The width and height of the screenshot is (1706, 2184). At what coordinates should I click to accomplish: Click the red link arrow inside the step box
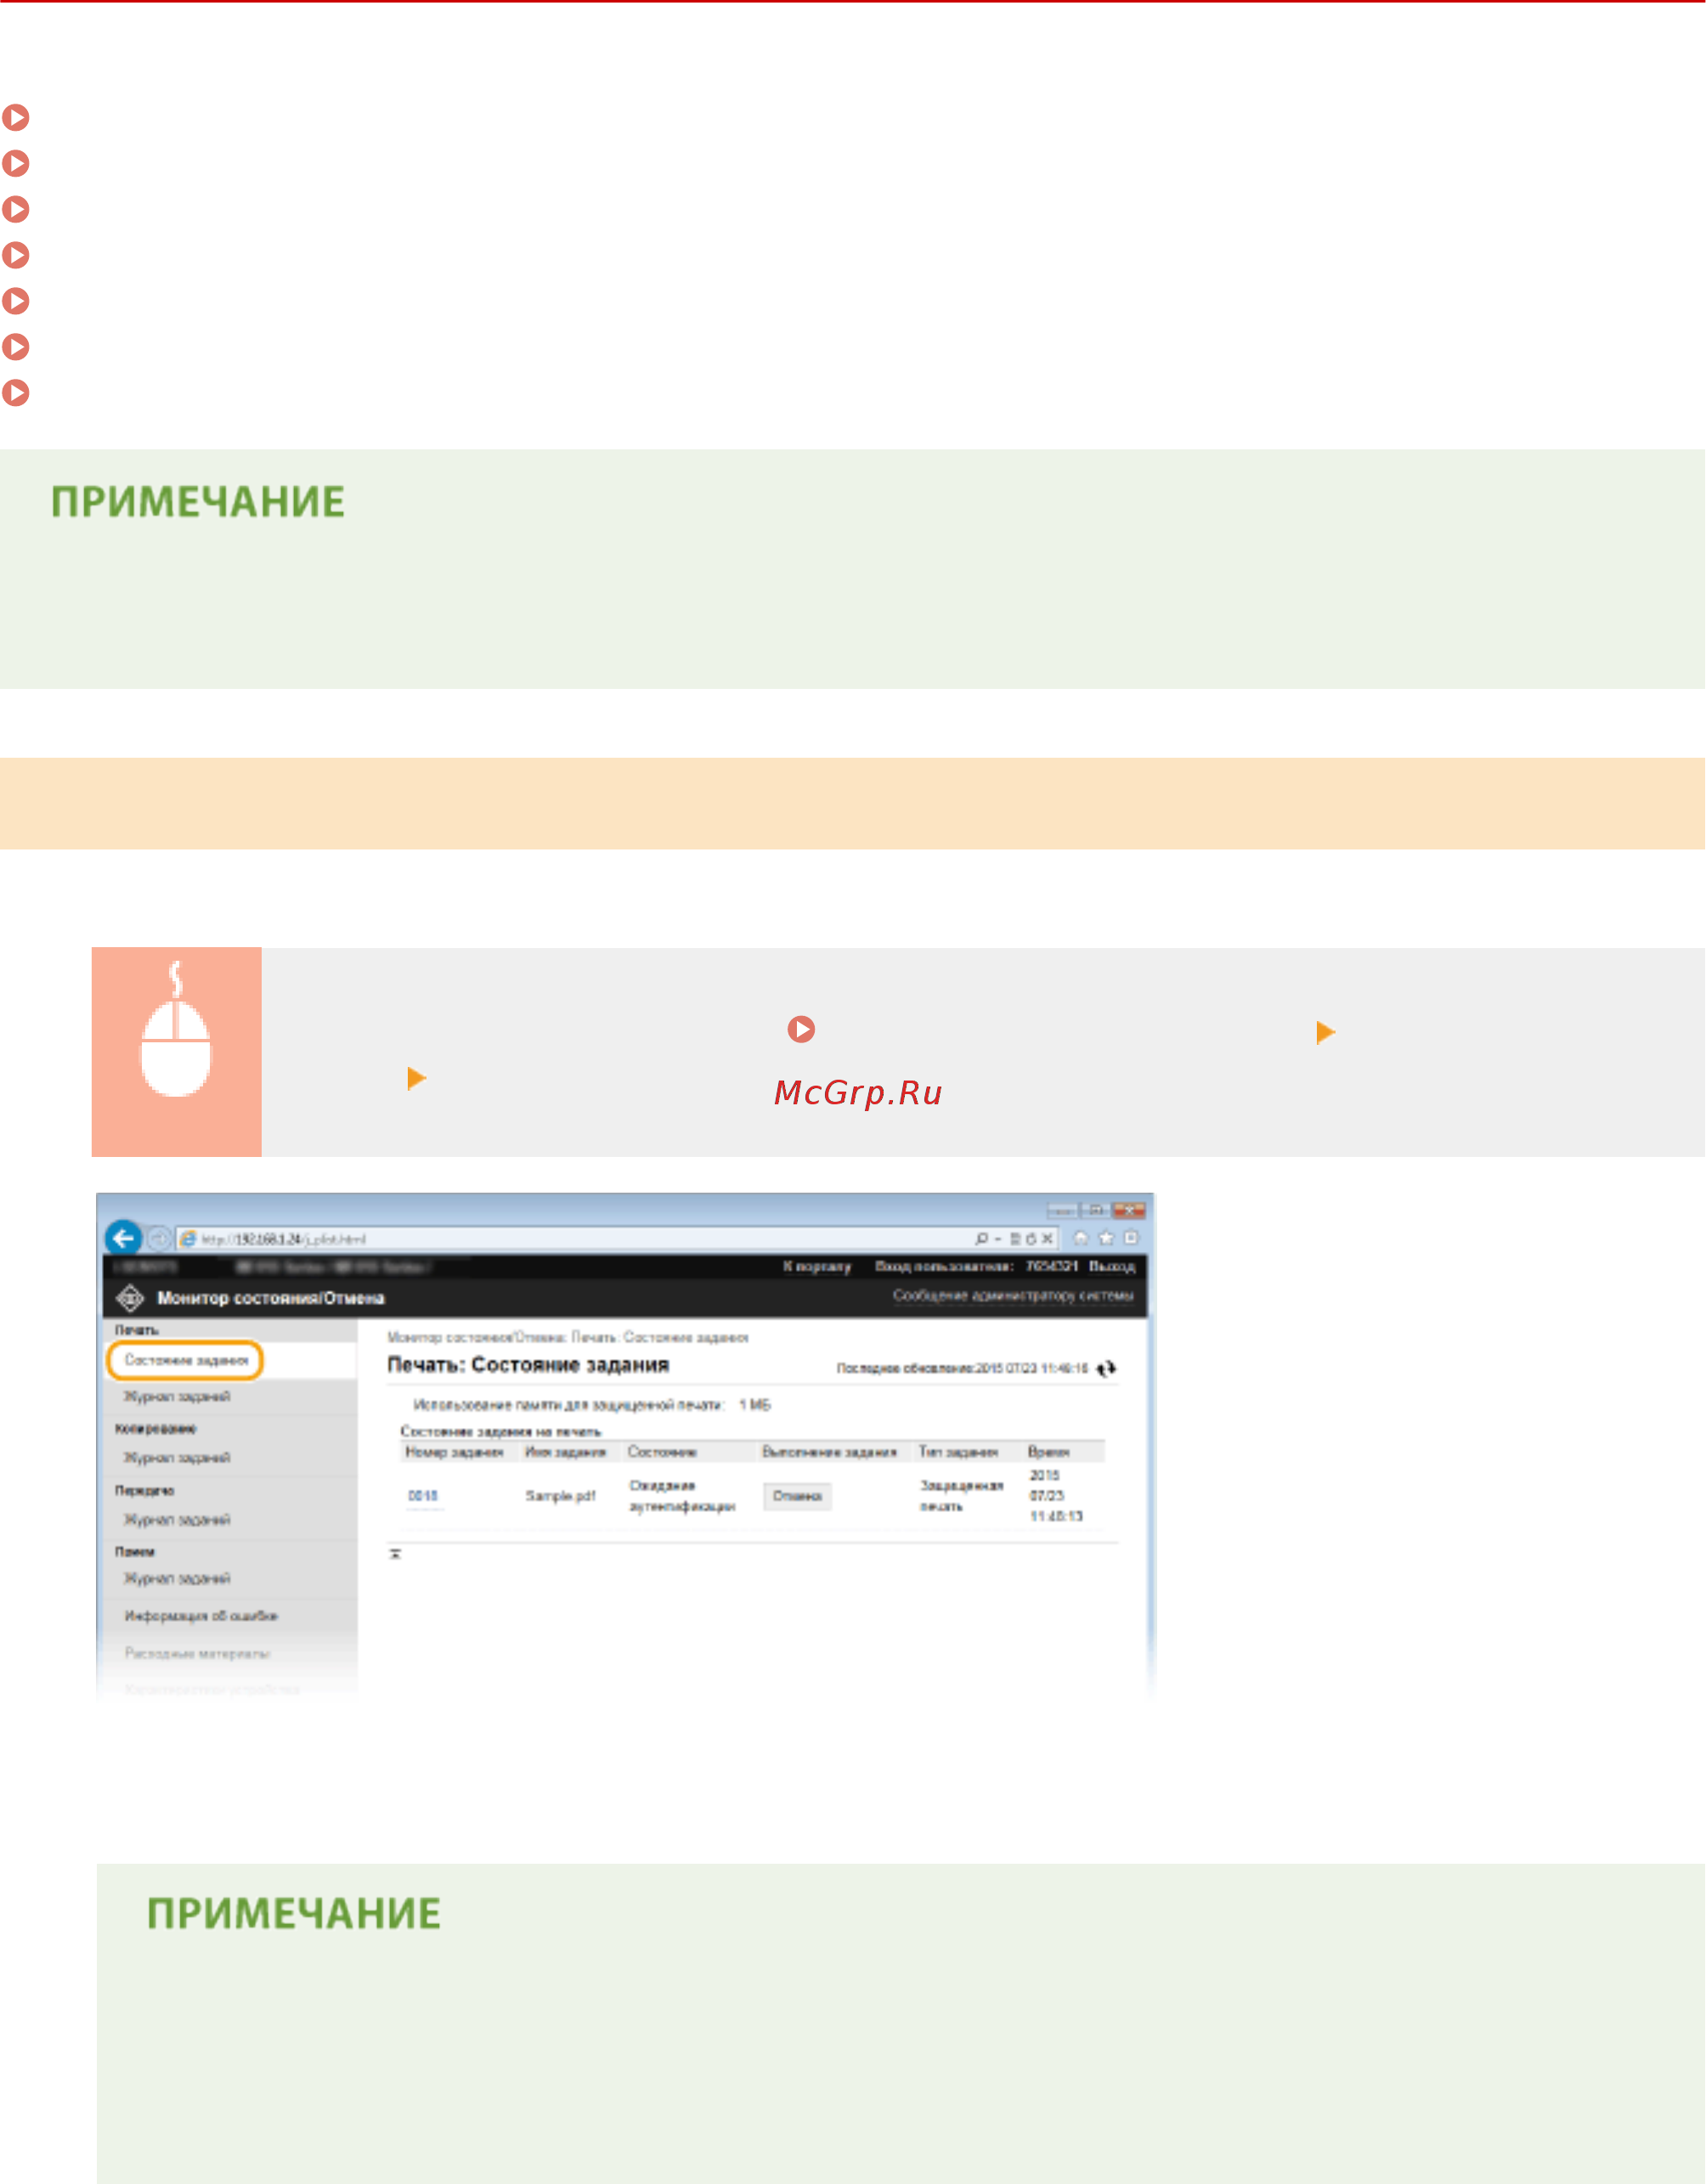click(x=801, y=1029)
